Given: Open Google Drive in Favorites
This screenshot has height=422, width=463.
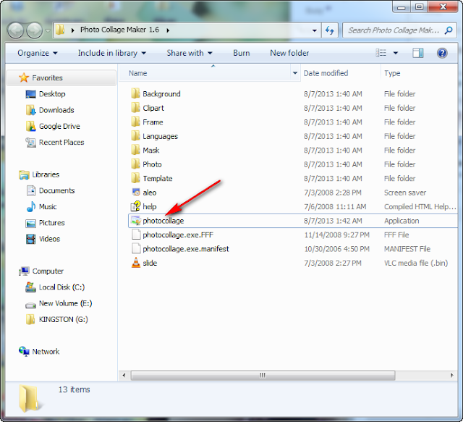Looking at the screenshot, I should click(x=53, y=126).
